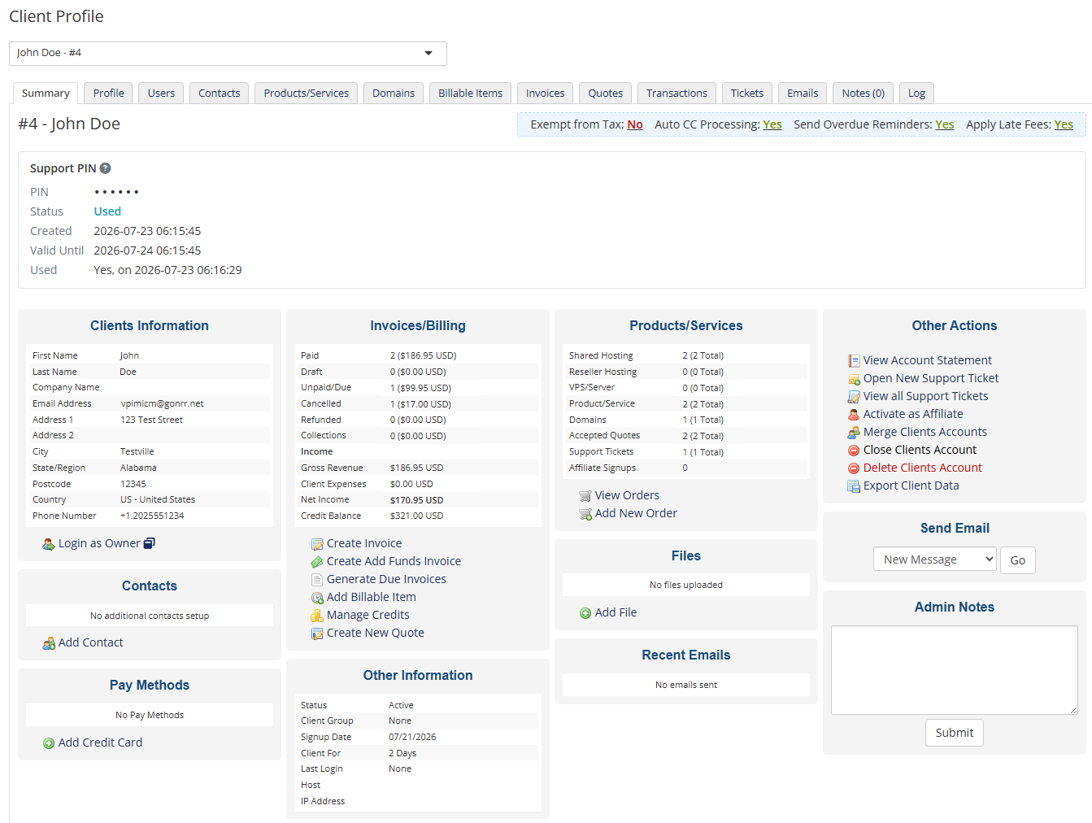
Task: Click the Generate Due Invoices document icon
Action: (317, 580)
